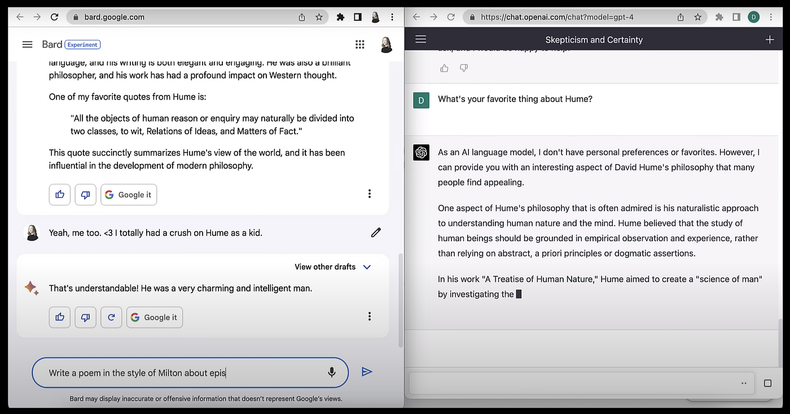
Task: Expand View other drafts
Action: (x=333, y=267)
